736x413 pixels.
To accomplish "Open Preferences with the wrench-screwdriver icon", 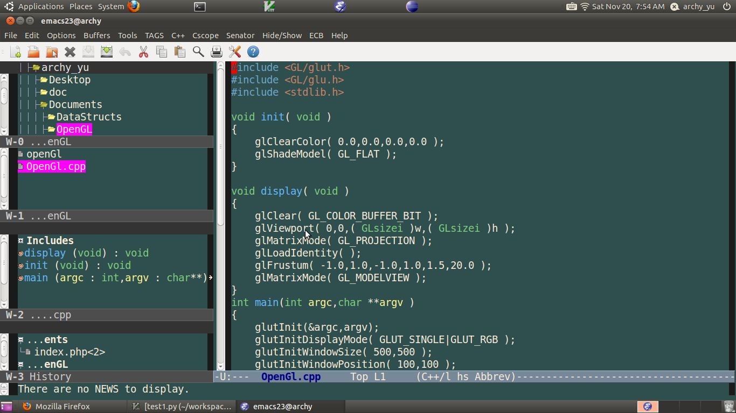I will point(235,52).
